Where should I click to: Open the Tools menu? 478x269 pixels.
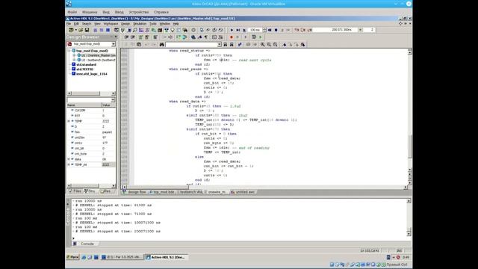click(153, 23)
